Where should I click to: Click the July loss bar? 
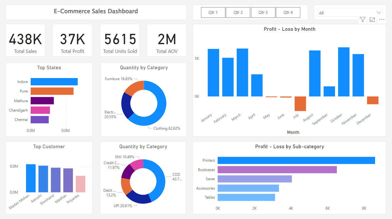(300, 104)
